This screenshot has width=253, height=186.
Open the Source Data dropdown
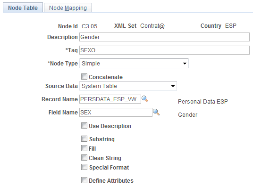pos(128,86)
